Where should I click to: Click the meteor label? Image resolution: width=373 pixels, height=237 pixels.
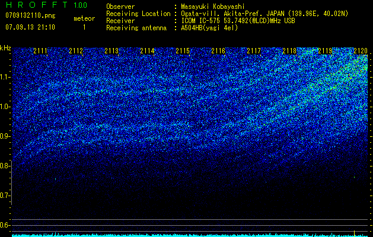pos(84,18)
